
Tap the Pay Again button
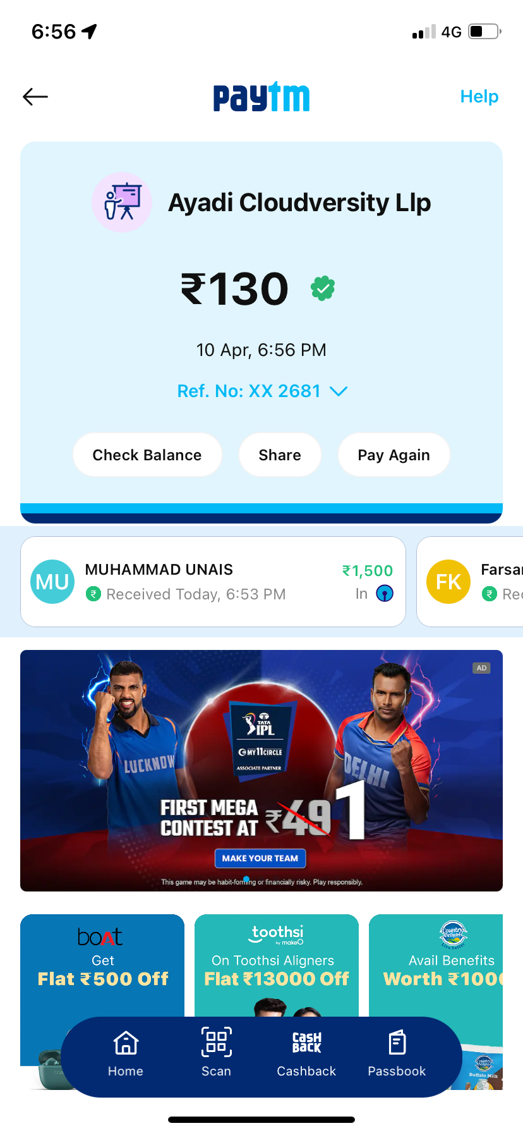(x=394, y=455)
